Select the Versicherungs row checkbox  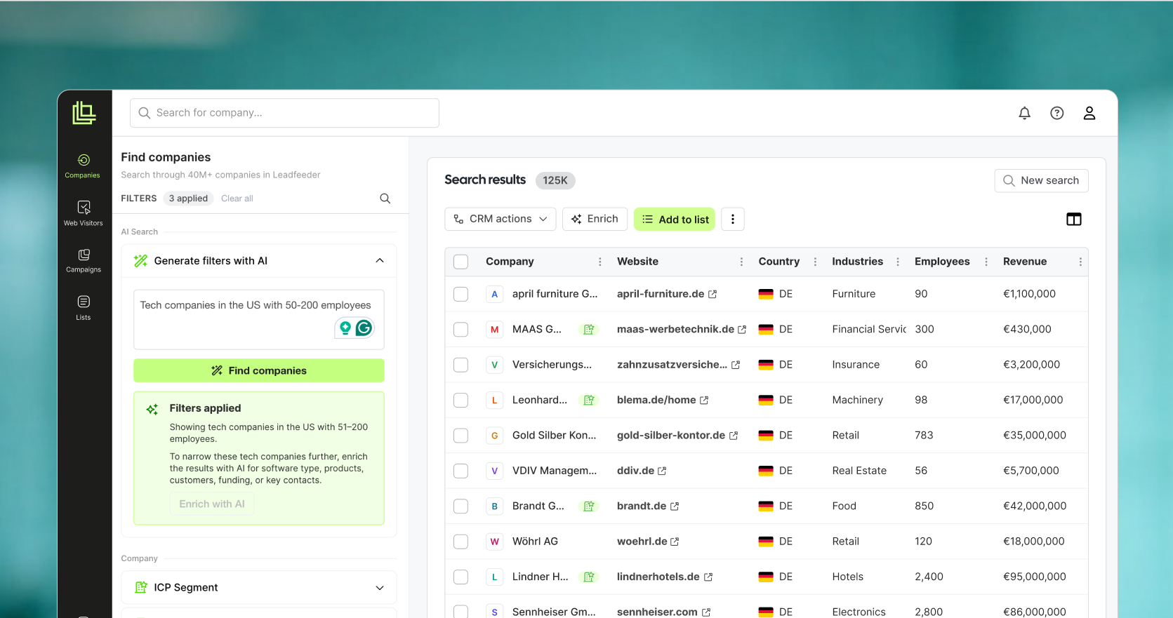coord(461,365)
